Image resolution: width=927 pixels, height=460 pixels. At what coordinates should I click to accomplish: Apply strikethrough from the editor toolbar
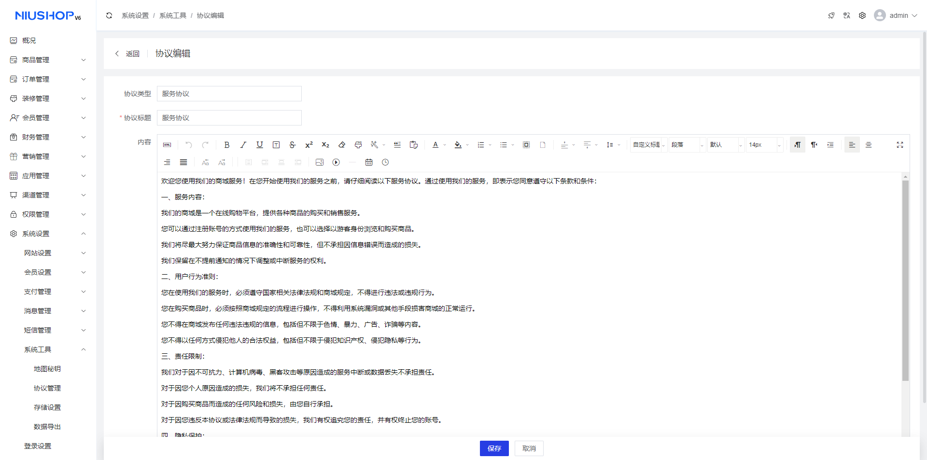pos(293,145)
